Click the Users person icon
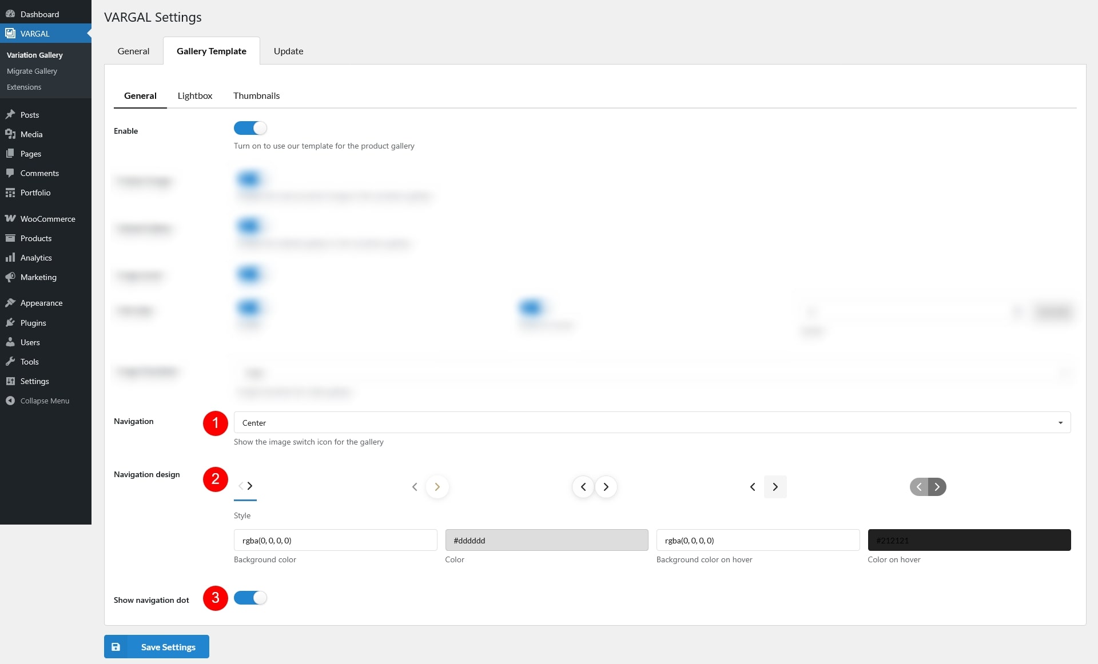1098x664 pixels. (x=10, y=342)
